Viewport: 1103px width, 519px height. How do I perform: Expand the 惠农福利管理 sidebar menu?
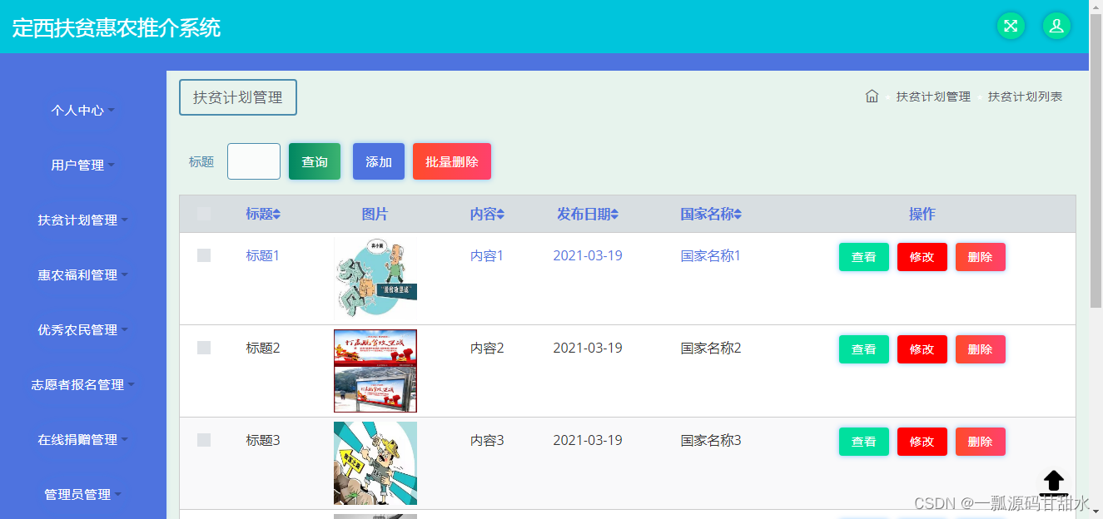point(82,274)
